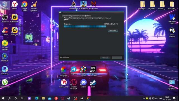Open the volume control in tray
179x101 pixels.
tap(156, 98)
